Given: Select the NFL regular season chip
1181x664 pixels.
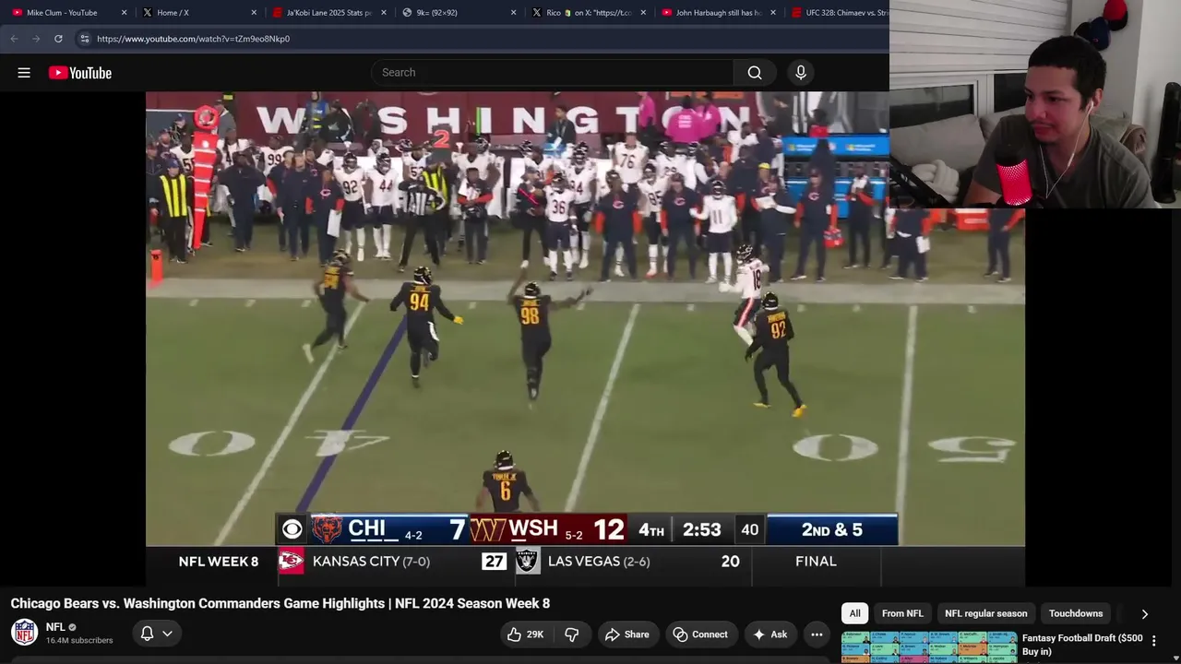Looking at the screenshot, I should (985, 613).
